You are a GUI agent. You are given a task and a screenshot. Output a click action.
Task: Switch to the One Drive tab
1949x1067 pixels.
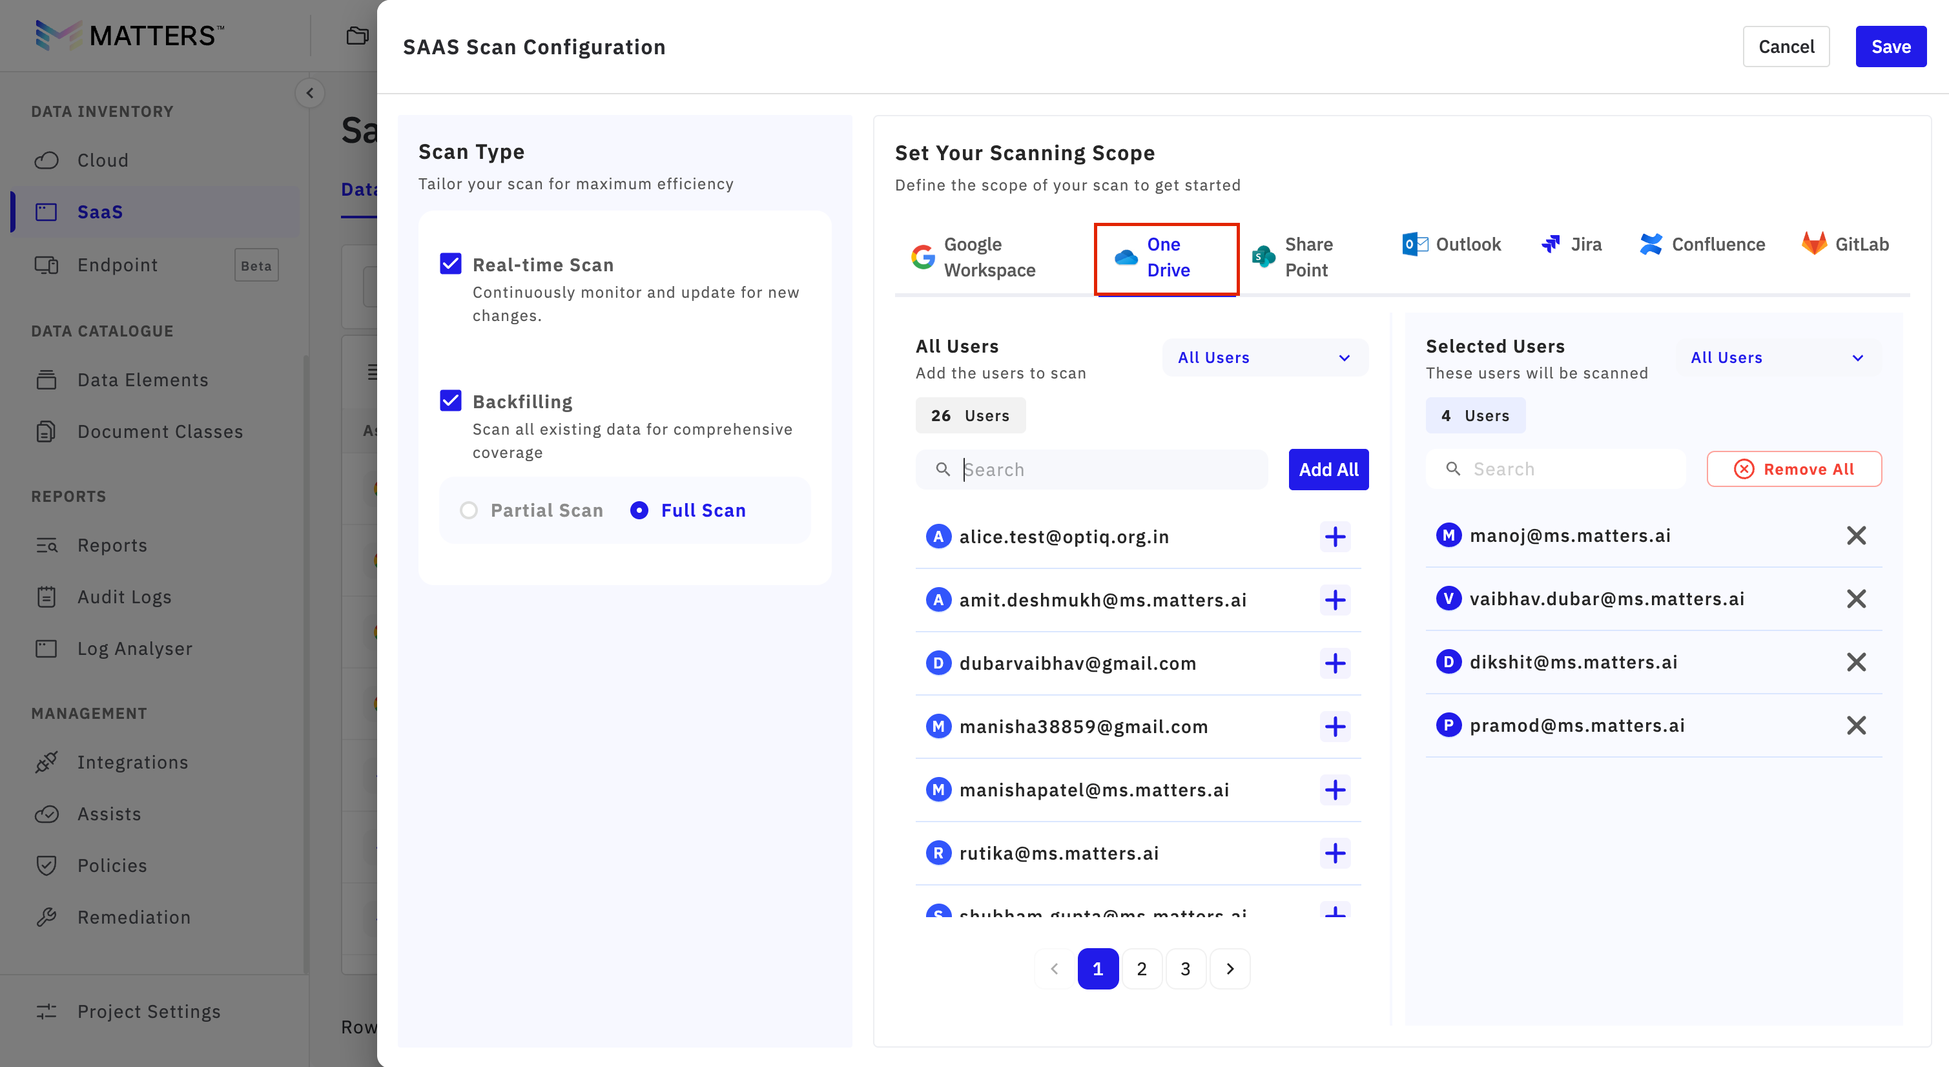[x=1167, y=259]
